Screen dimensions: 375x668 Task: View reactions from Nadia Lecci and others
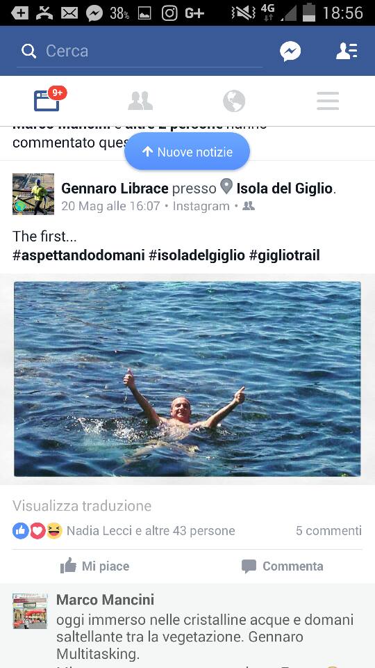click(124, 531)
